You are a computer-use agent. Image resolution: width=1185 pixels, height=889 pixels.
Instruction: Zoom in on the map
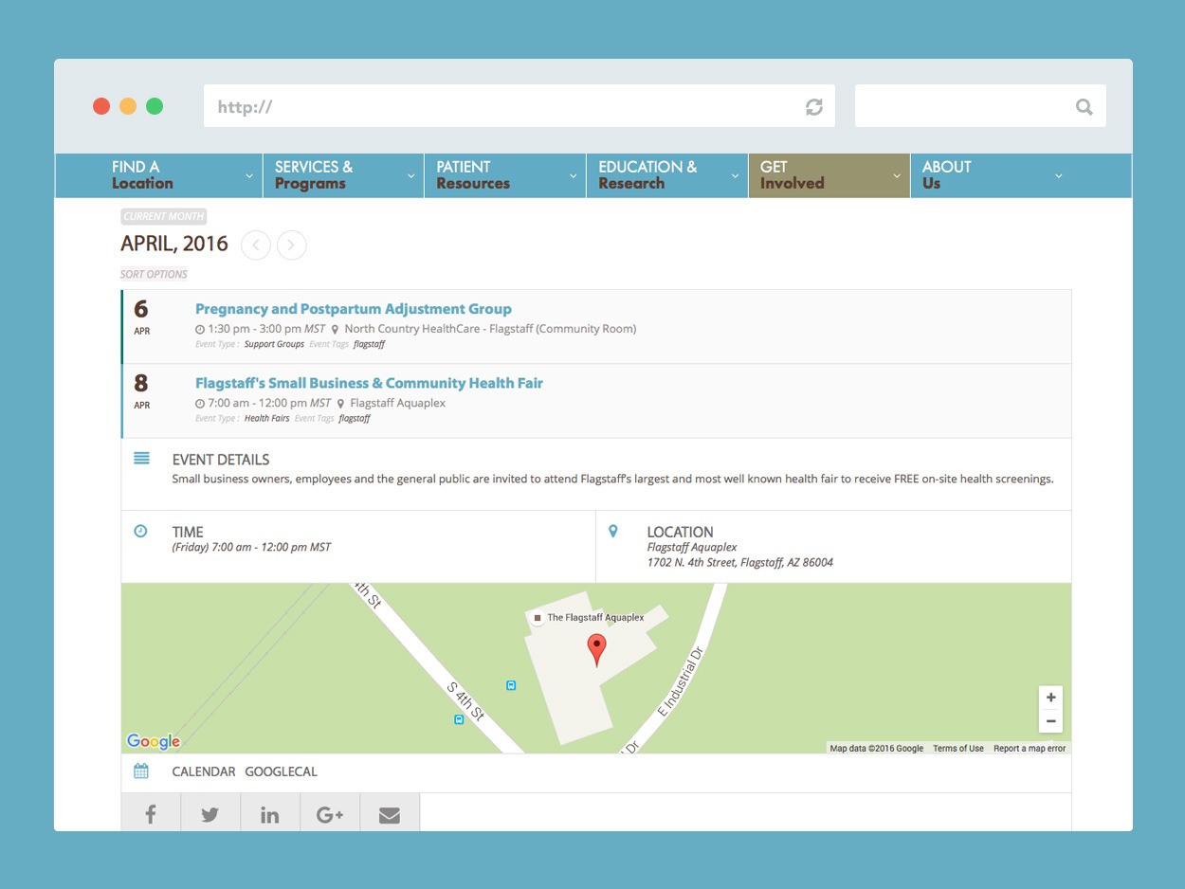click(x=1050, y=698)
